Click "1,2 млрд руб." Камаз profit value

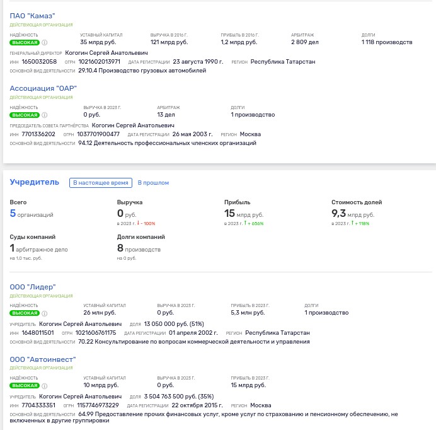(239, 42)
